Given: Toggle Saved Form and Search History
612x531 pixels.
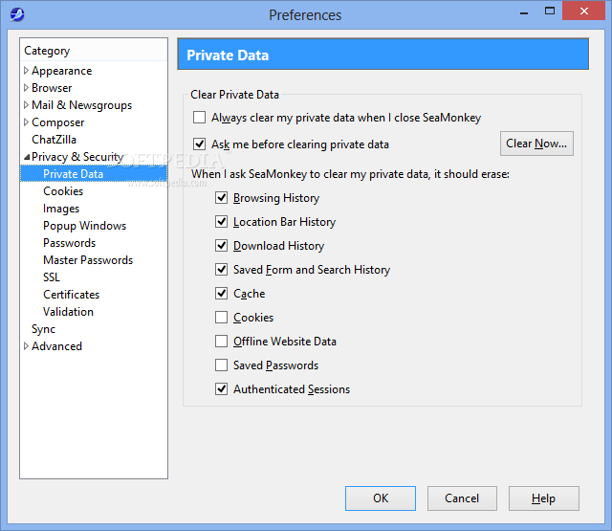Looking at the screenshot, I should click(221, 270).
